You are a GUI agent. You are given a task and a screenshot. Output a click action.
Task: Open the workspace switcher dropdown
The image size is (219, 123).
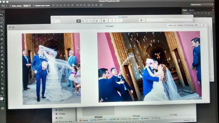201,5
